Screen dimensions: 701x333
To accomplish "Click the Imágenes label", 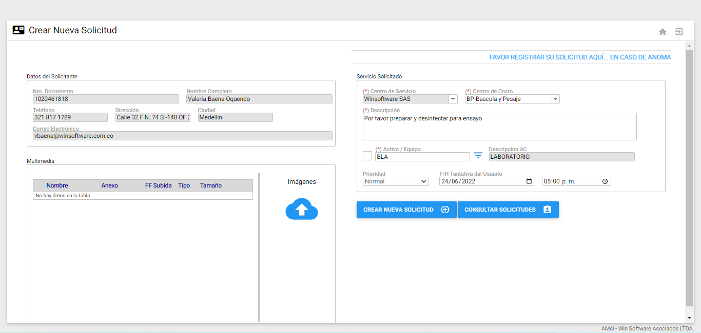I will click(302, 182).
